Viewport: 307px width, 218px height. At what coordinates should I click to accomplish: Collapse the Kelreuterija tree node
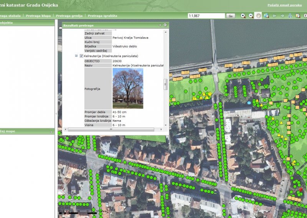(x=76, y=56)
